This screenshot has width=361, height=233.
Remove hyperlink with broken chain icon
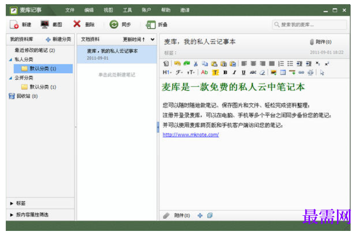[x=310, y=73]
